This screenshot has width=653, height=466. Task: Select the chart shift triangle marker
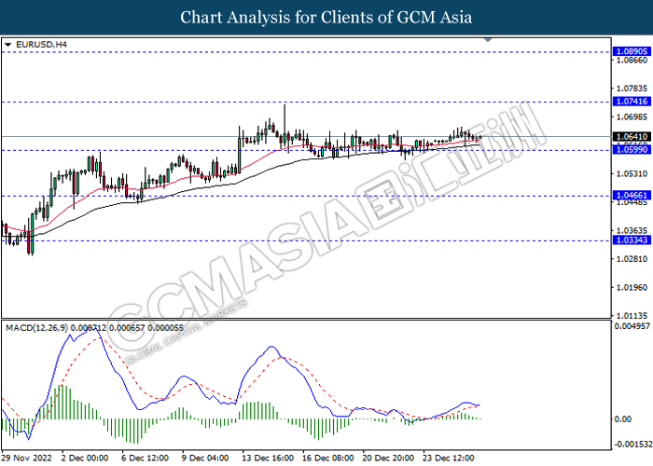click(488, 40)
